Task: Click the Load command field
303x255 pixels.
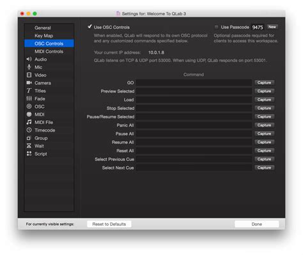Action: pyautogui.click(x=194, y=100)
